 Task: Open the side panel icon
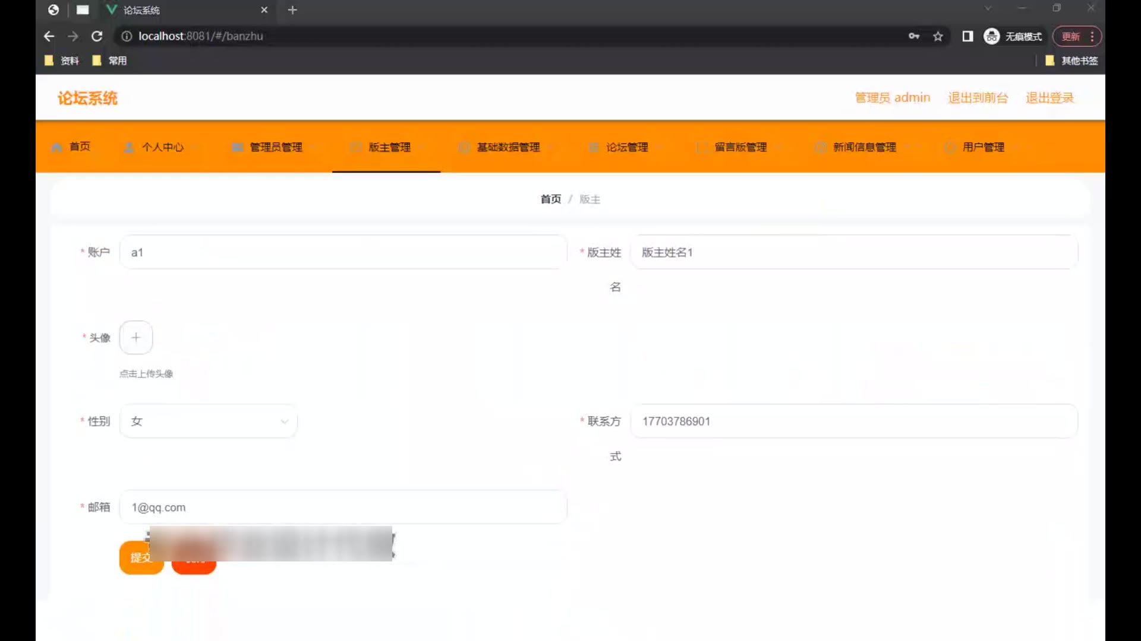[967, 36]
